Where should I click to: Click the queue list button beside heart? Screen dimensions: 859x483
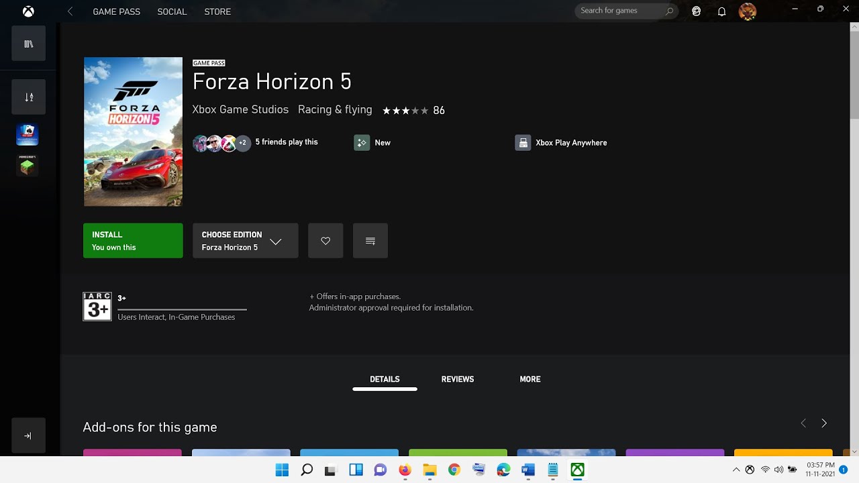point(370,241)
